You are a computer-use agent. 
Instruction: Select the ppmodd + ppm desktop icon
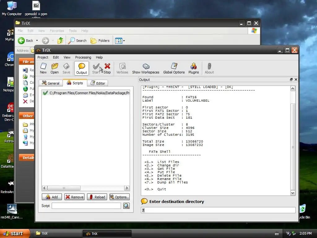pos(36,9)
